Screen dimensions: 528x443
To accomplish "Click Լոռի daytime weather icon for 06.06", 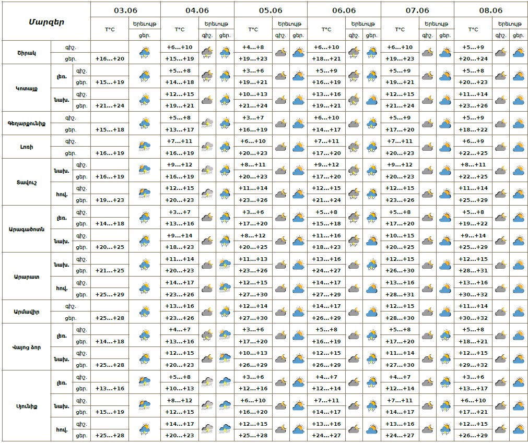I will pyautogui.click(x=372, y=147).
